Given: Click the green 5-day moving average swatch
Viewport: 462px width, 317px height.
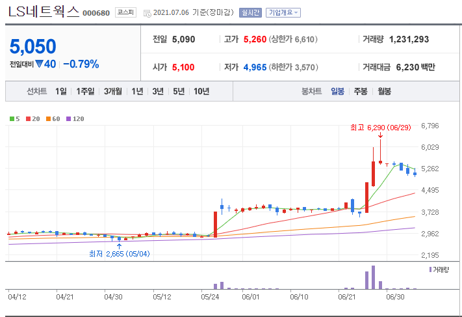Looking at the screenshot, I should [12, 118].
